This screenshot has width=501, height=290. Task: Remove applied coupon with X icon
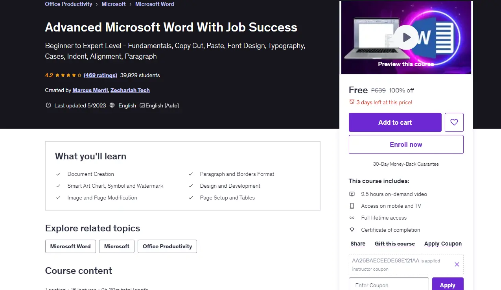(457, 264)
